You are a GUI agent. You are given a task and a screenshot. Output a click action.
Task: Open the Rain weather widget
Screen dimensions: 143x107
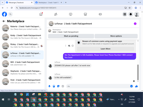point(111,100)
